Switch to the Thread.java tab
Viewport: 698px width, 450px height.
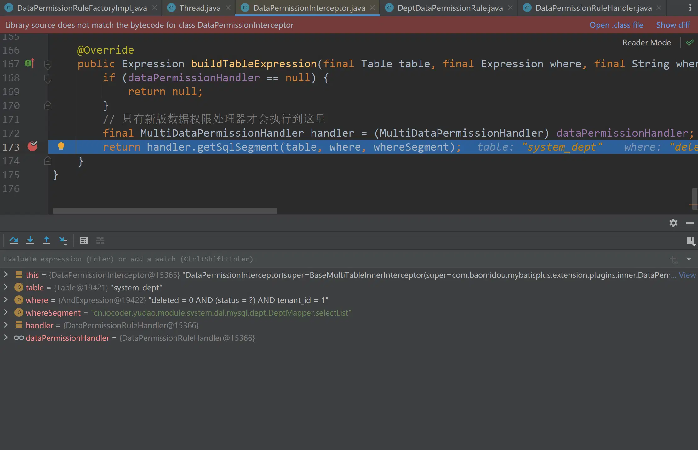click(200, 8)
